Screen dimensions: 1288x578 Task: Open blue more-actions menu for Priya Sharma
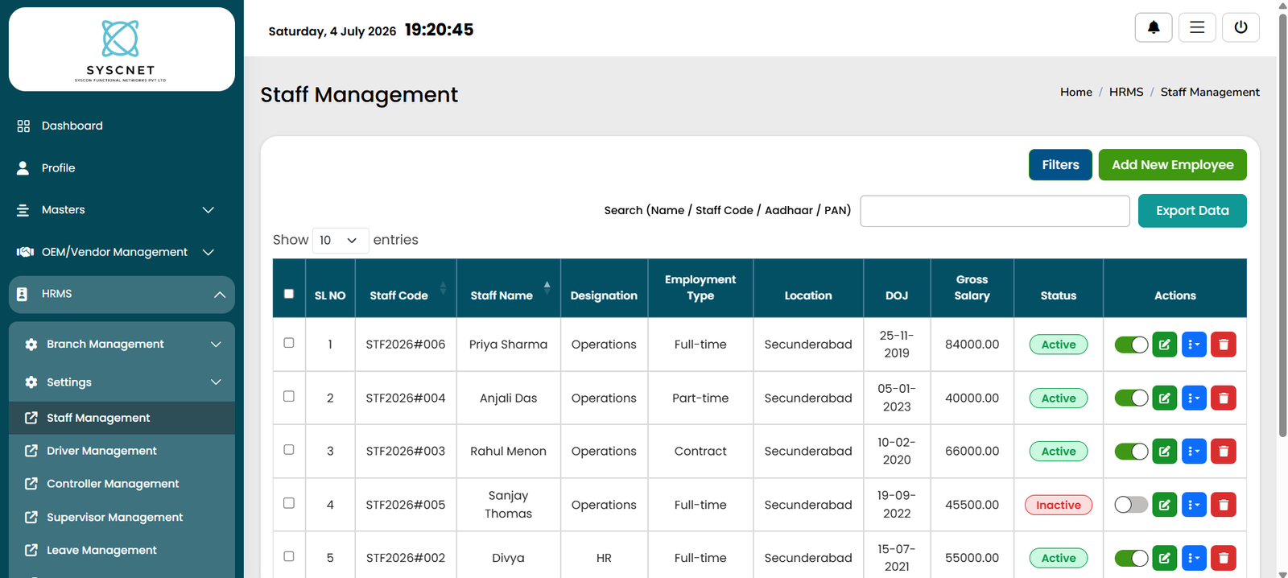coord(1194,345)
